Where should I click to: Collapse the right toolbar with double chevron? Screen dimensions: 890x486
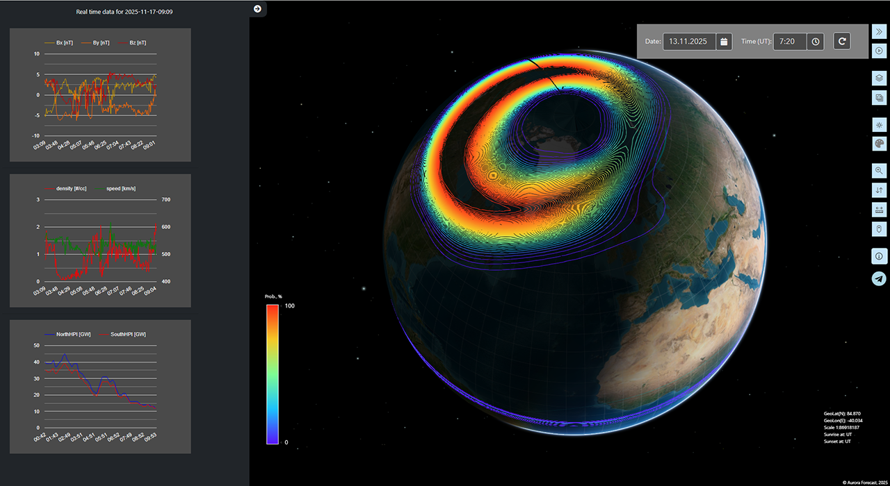point(879,31)
